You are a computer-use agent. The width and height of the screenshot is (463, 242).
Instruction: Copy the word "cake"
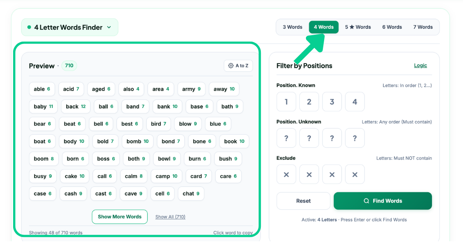click(x=75, y=176)
